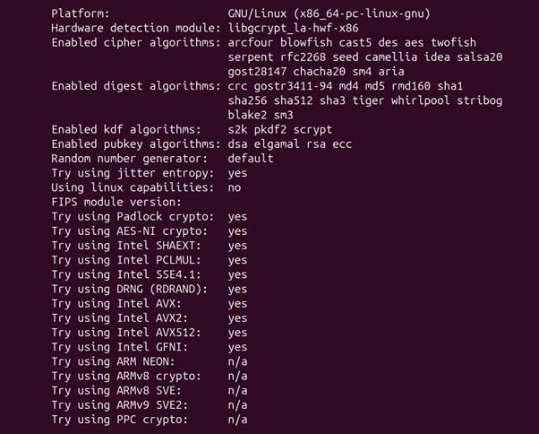Click "yes" beside Try using jitter entropy
539x434 pixels.
click(x=237, y=172)
